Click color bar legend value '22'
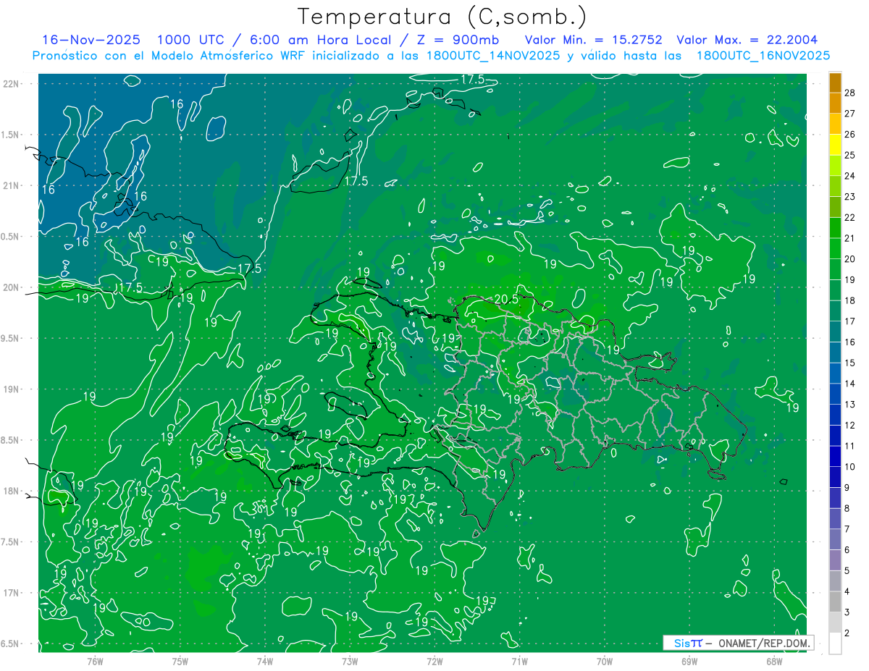 (x=850, y=217)
